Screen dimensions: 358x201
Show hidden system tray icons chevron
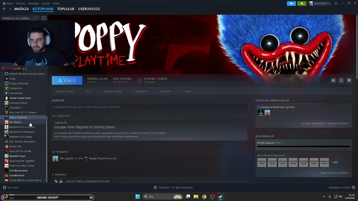point(324,197)
